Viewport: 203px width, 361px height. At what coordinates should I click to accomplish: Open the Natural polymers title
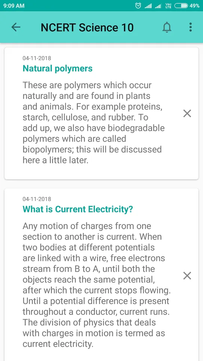tap(57, 68)
